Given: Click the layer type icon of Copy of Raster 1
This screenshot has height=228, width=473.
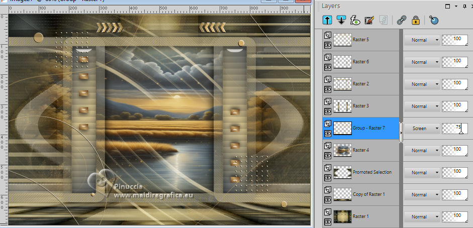Looking at the screenshot, I should 328,190.
